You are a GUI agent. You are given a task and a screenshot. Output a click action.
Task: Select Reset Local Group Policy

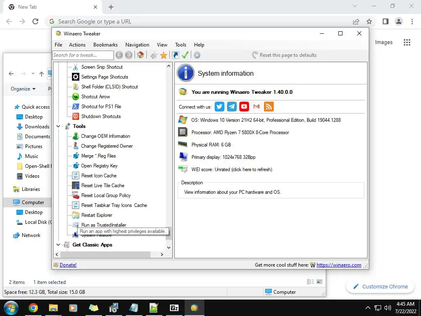point(106,195)
